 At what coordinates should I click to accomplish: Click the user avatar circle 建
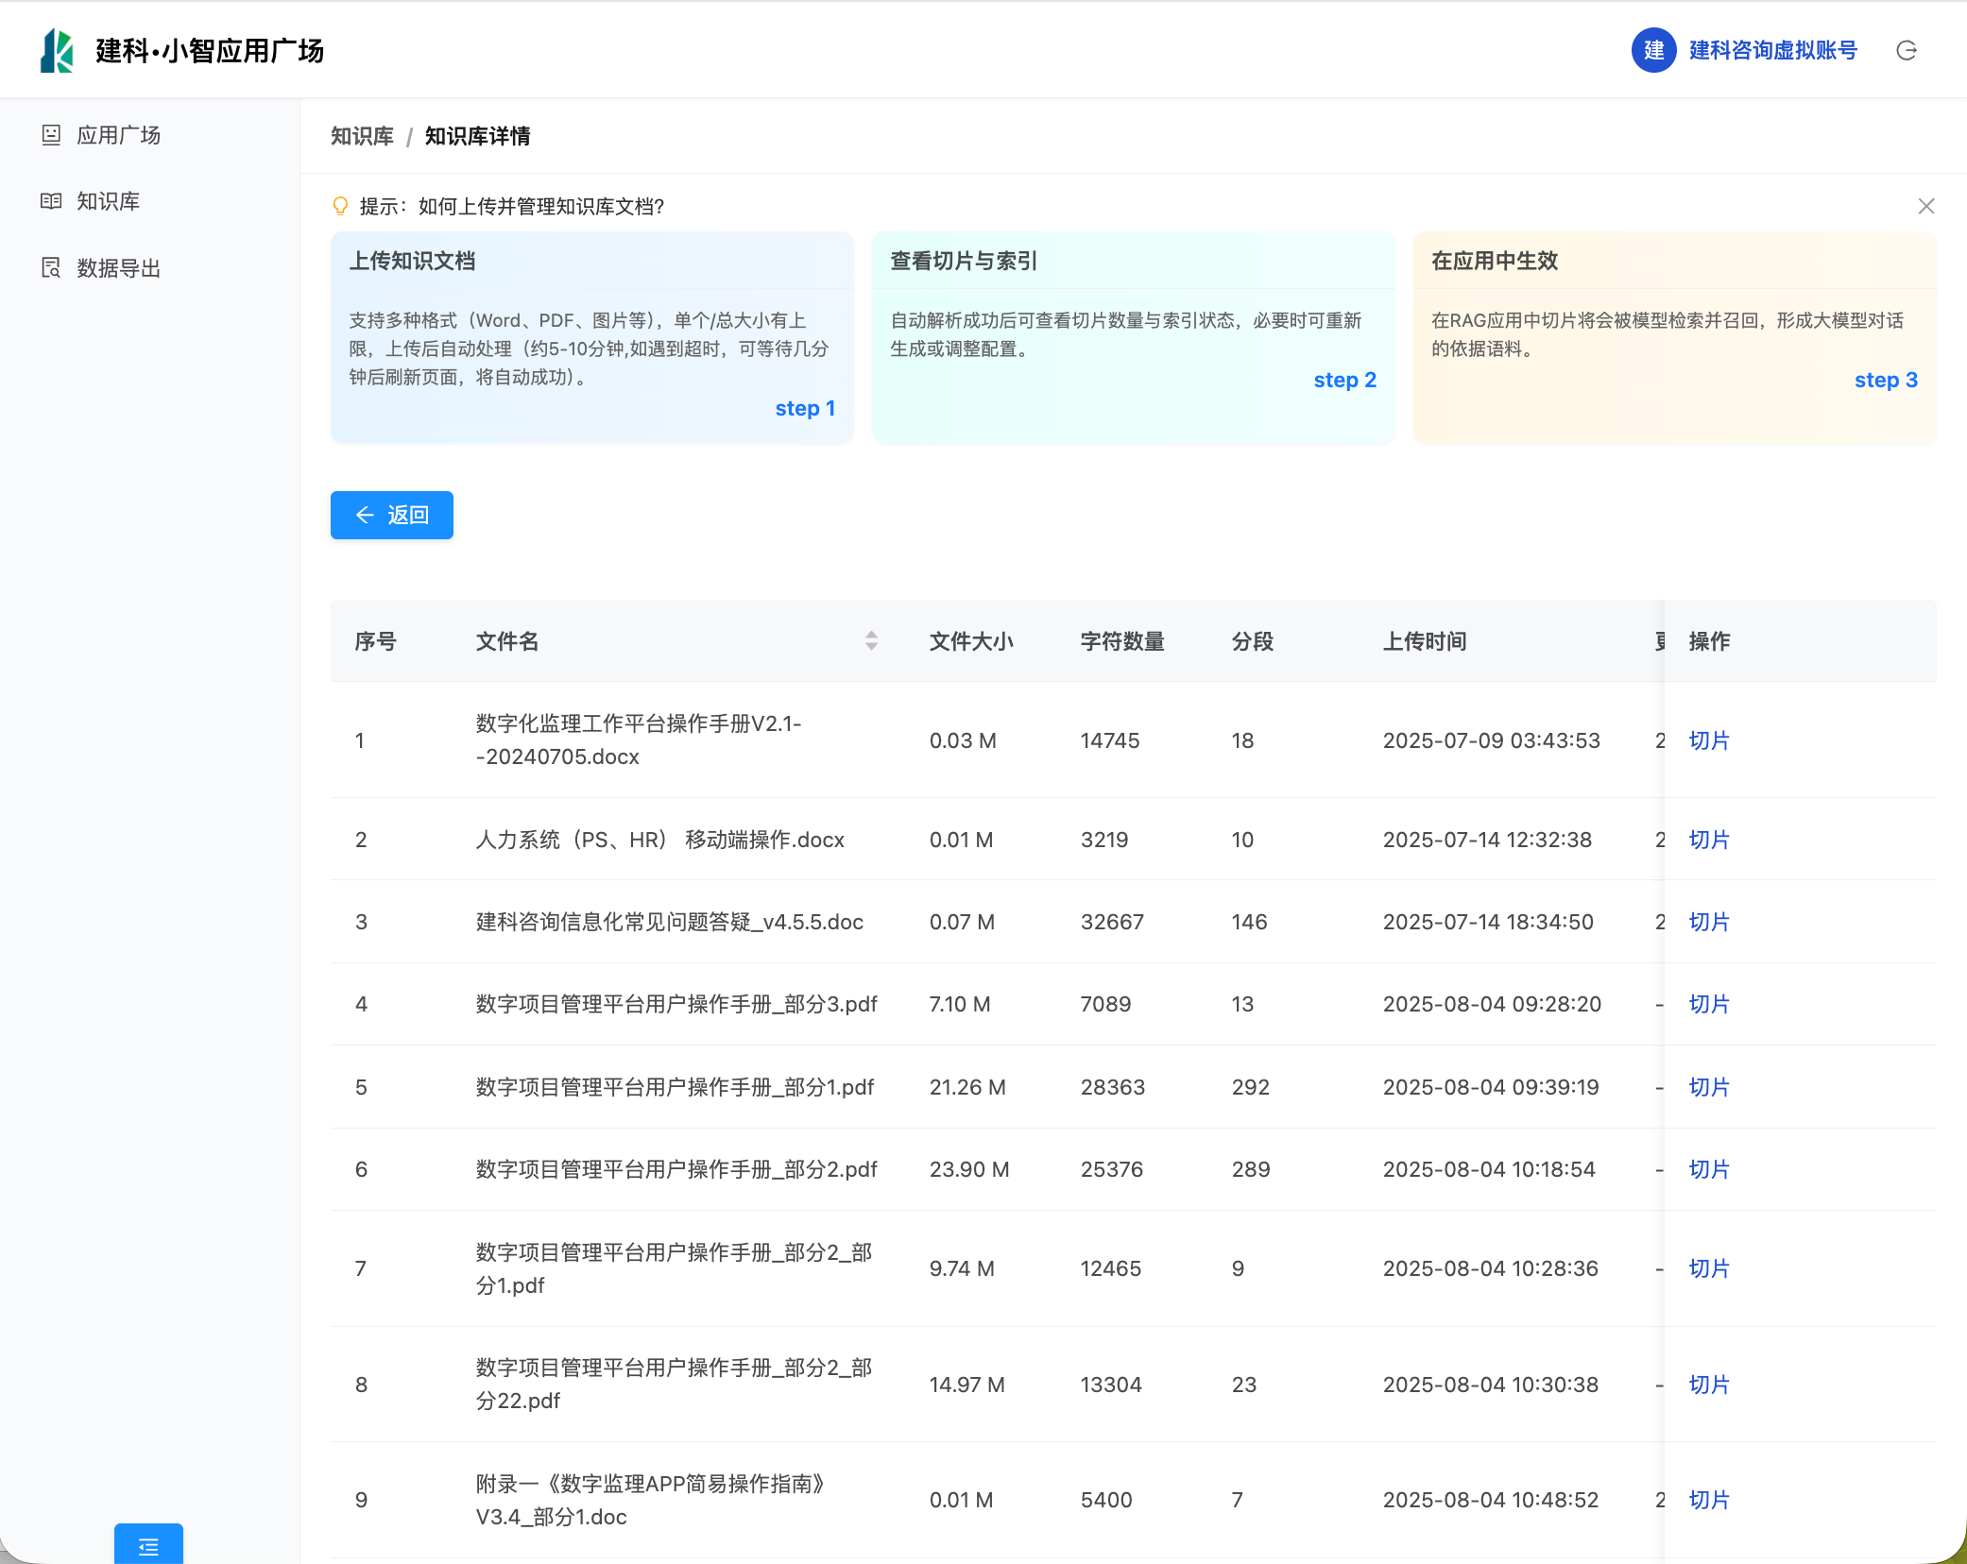(x=1653, y=51)
